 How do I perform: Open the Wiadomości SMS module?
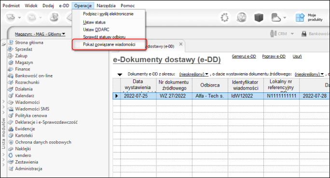click(32, 109)
